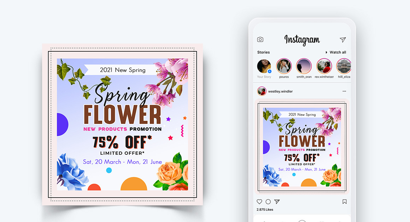Click large Spring Flower promo card
Image resolution: width=410 pixels, height=222 pixels.
tap(122, 124)
